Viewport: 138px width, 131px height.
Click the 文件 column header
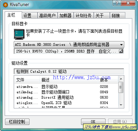tap(27, 80)
